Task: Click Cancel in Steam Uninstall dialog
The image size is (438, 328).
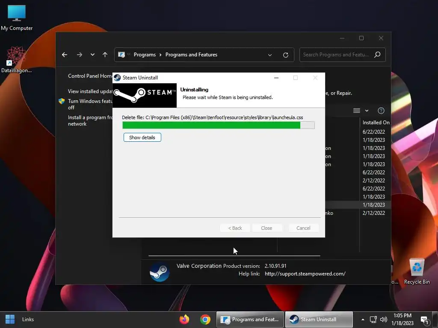Action: 303,228
